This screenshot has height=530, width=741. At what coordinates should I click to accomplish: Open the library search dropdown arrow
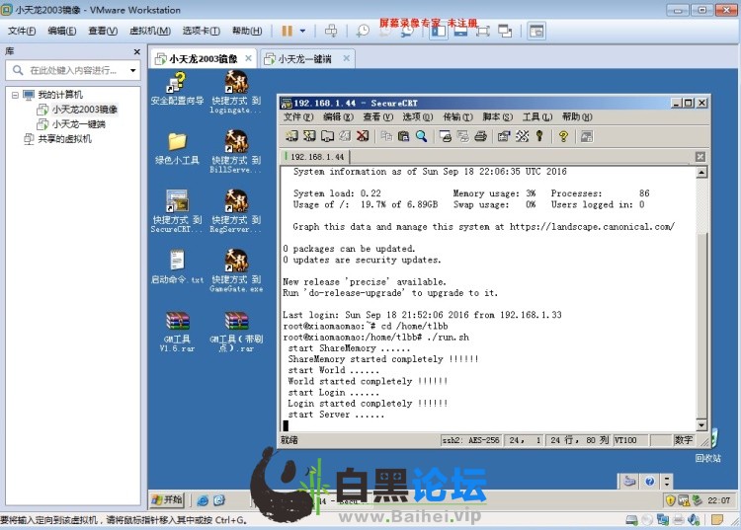(133, 70)
